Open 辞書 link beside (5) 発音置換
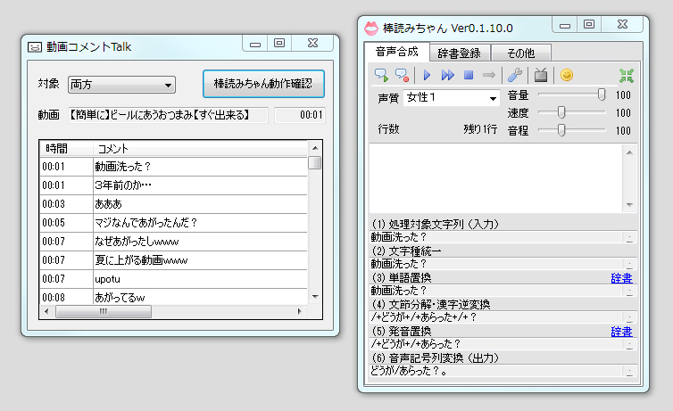673x411 pixels. point(621,332)
